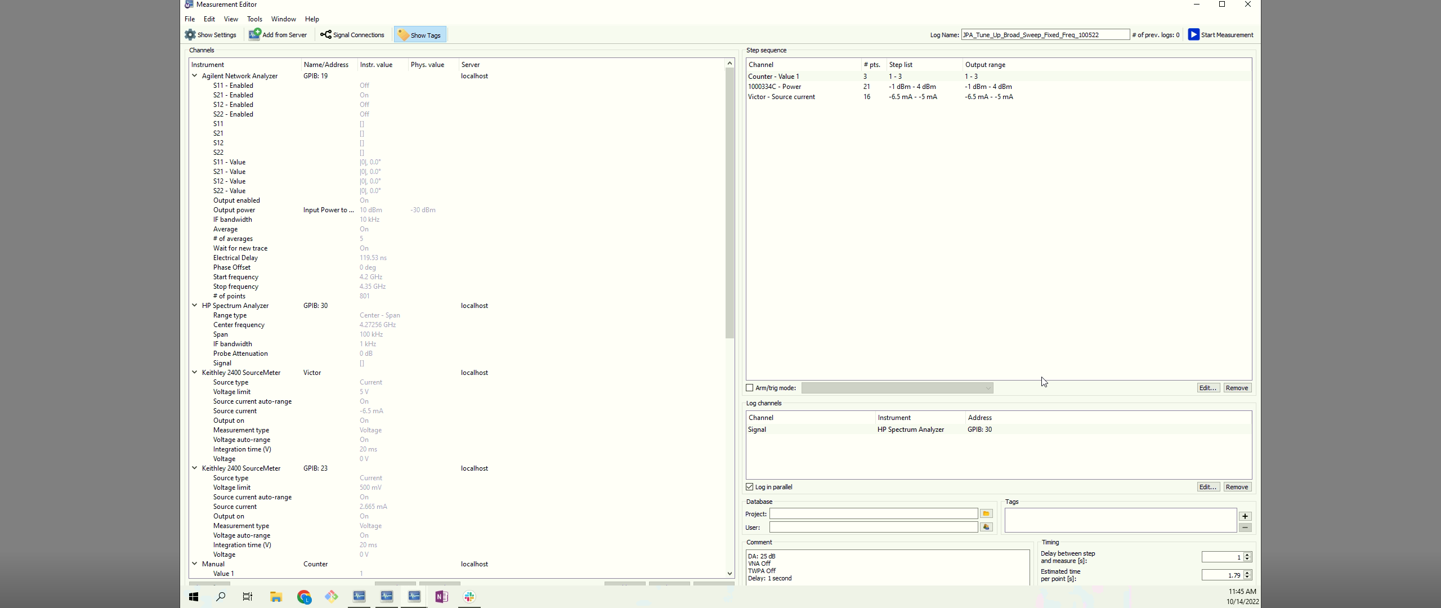This screenshot has height=608, width=1441.
Task: Toggle Show Tags button
Action: click(x=420, y=35)
